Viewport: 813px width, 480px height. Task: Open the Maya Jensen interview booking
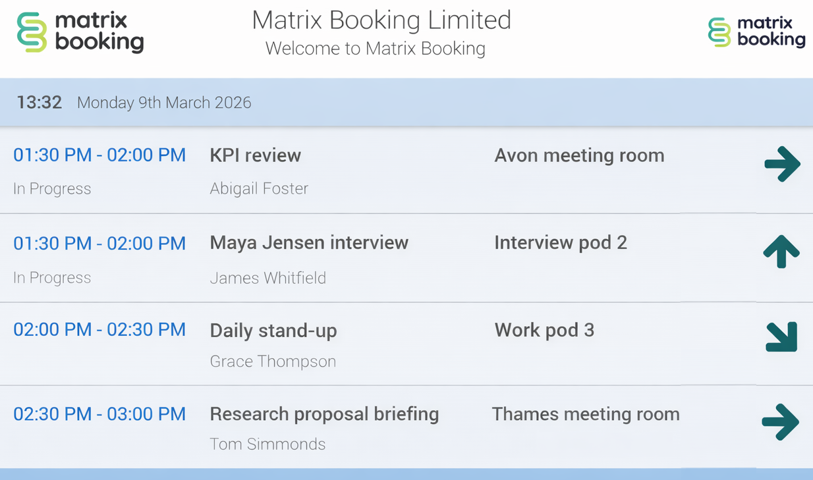(x=309, y=243)
